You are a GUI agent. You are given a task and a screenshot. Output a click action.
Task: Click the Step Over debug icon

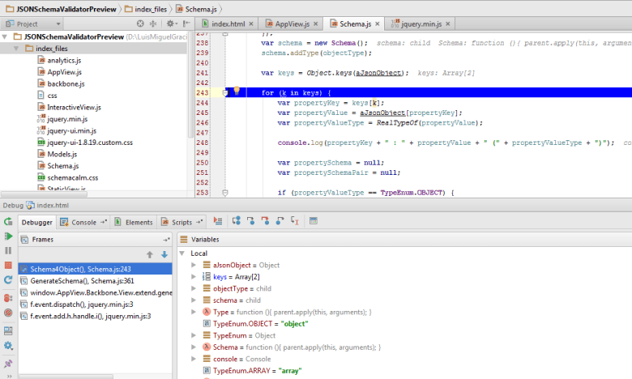(236, 221)
